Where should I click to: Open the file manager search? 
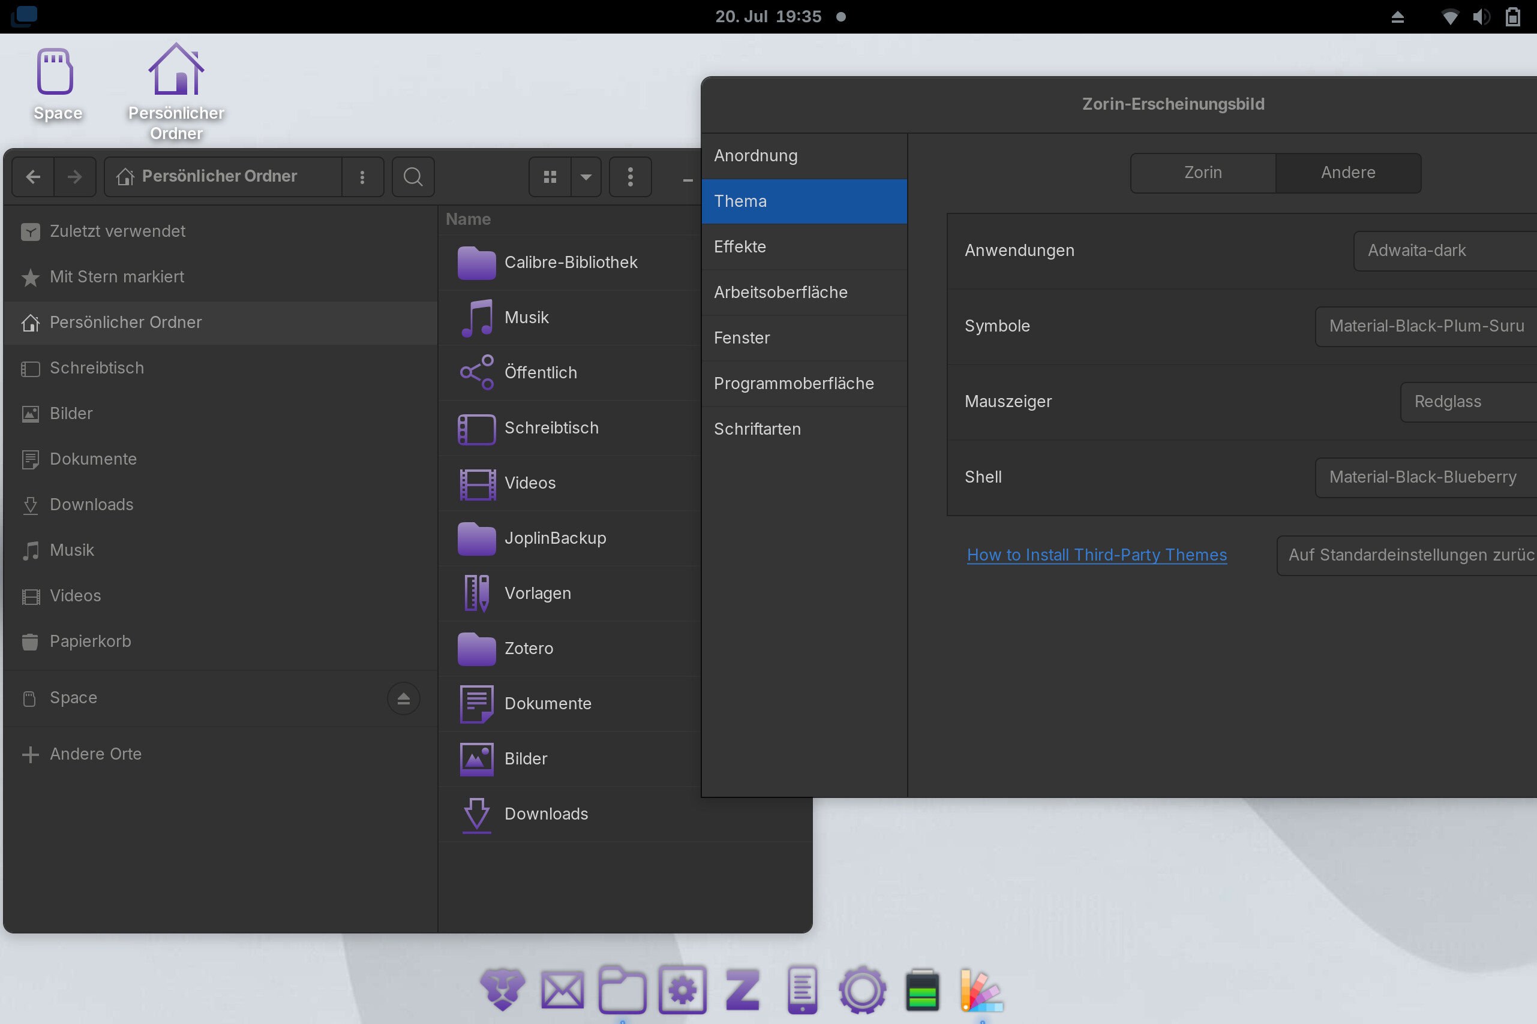point(413,176)
